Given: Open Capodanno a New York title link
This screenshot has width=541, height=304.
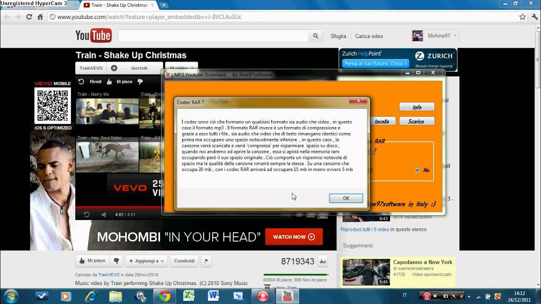Looking at the screenshot, I should coord(423,262).
